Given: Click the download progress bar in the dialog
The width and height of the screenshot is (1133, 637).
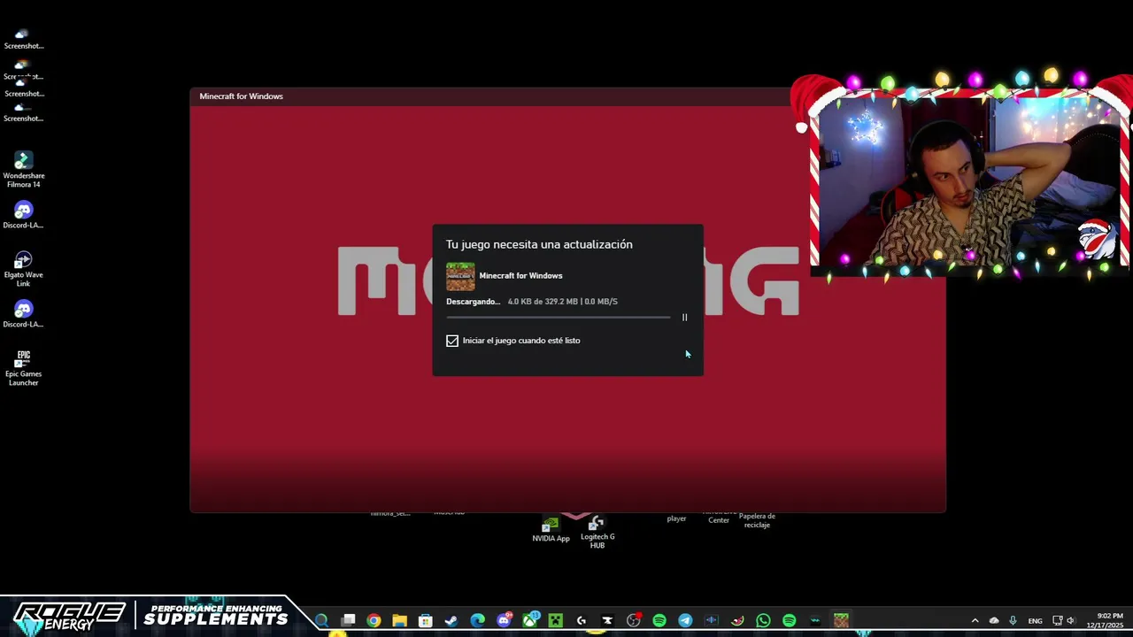Looking at the screenshot, I should tap(559, 317).
